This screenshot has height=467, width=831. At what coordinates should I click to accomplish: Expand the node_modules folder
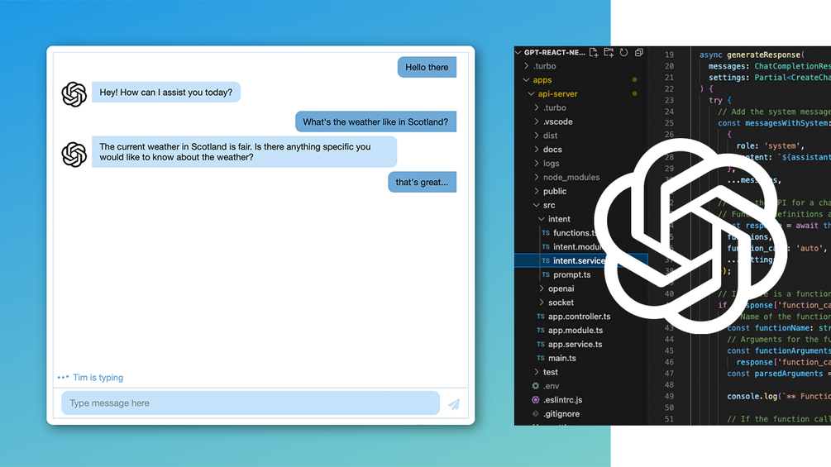(537, 178)
